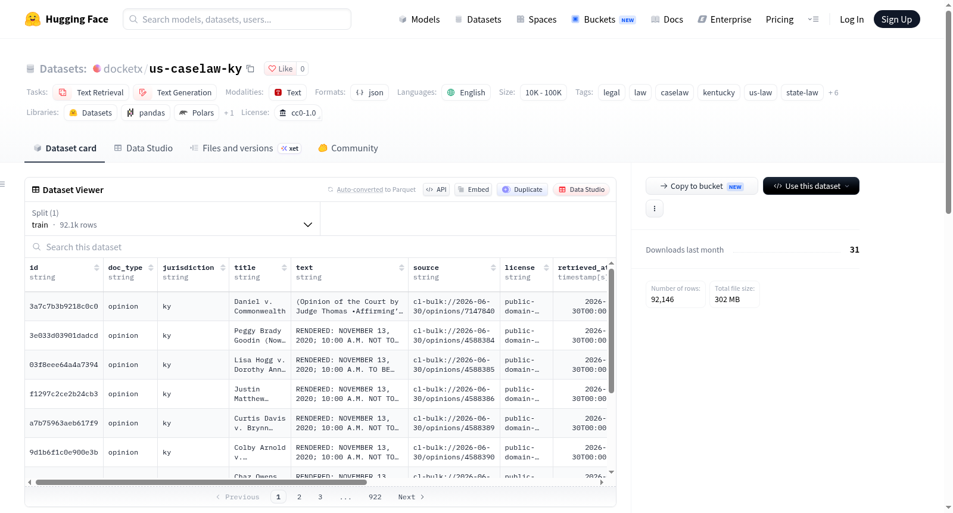Go to the Pricing page
The width and height of the screenshot is (953, 513).
click(780, 19)
